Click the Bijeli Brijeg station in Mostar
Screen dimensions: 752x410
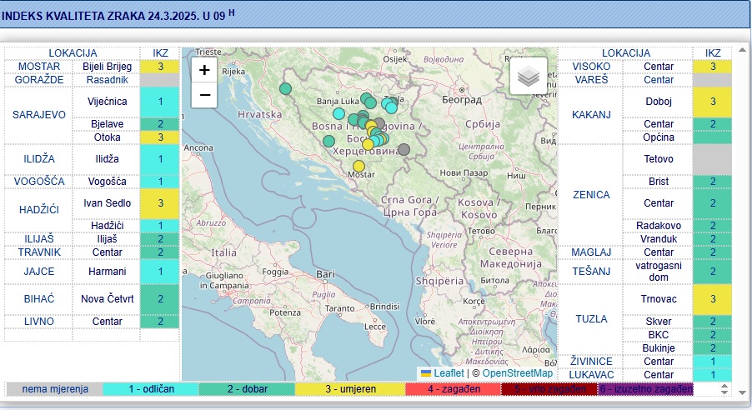(x=107, y=67)
